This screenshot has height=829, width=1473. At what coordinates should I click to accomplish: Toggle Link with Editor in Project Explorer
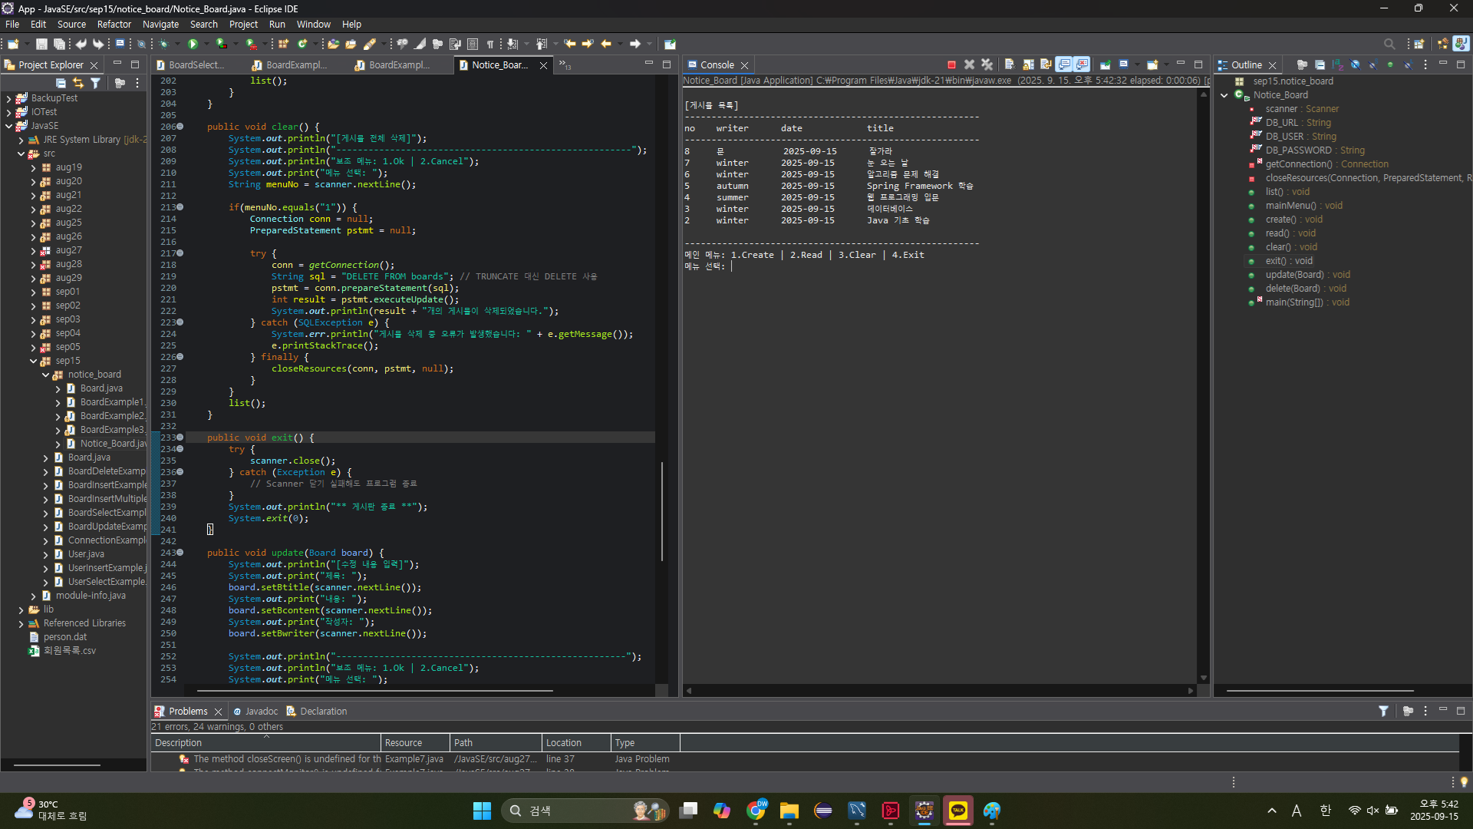coord(78,83)
